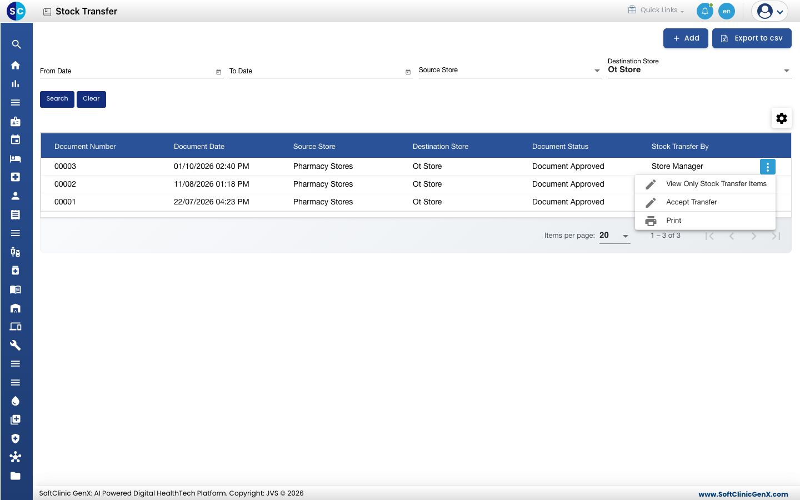Viewport: 800px width, 500px height.
Task: Expand the user profile menu
Action: click(x=770, y=11)
